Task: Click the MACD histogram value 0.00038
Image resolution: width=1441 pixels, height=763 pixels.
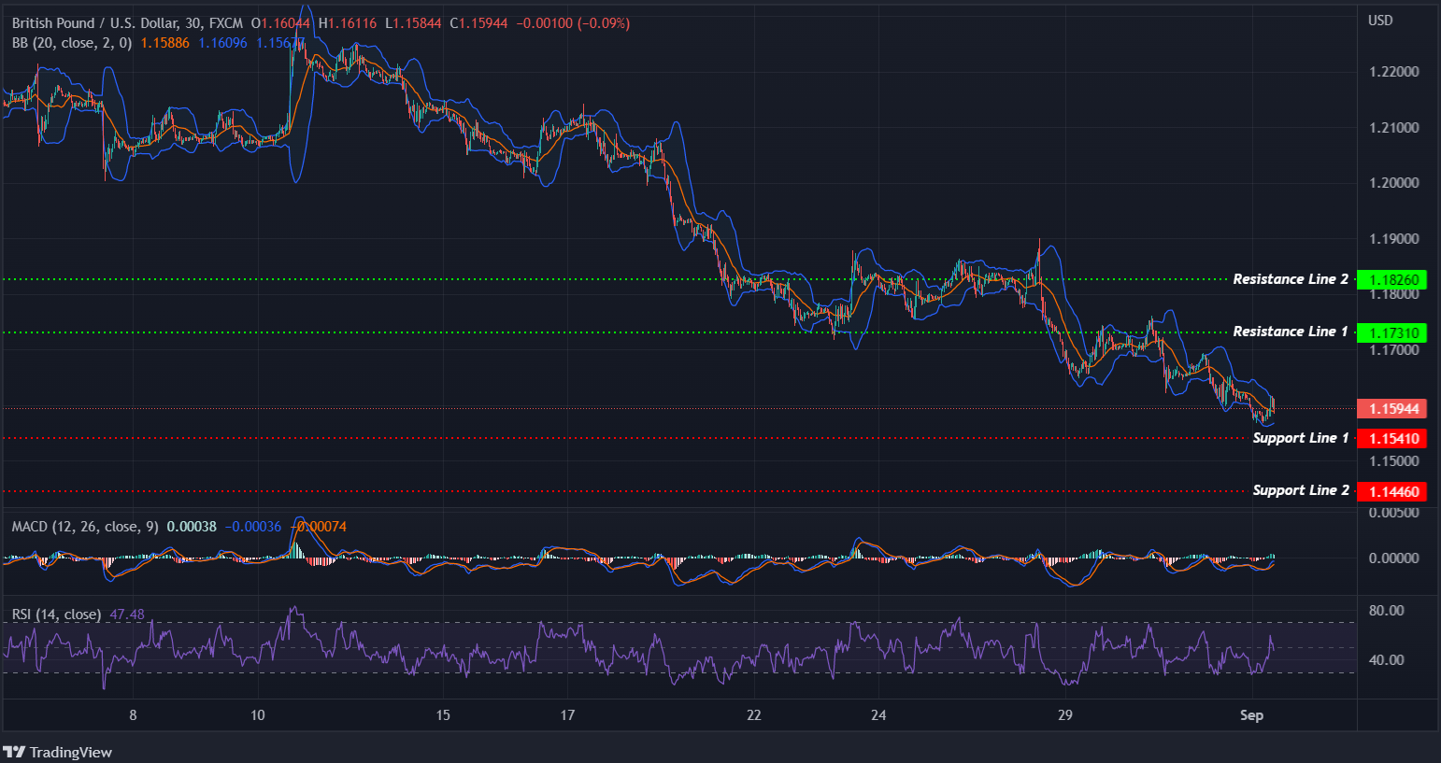Action: point(191,526)
